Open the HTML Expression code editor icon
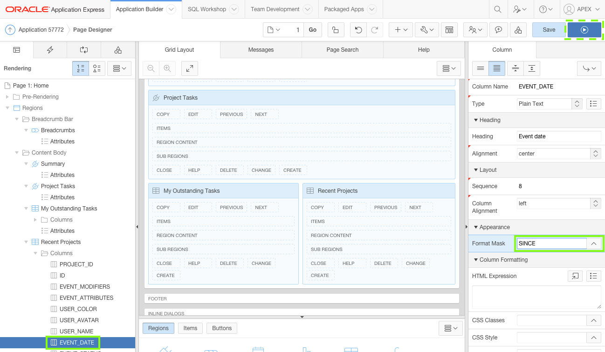Image resolution: width=605 pixels, height=352 pixels. pos(575,276)
